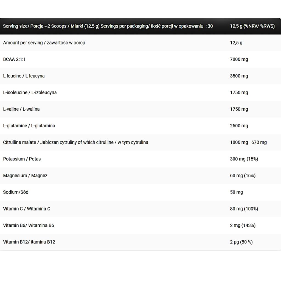Screen dimensions: 281x281
Task: Select the "Amount per serving" row label
Action: [44, 43]
